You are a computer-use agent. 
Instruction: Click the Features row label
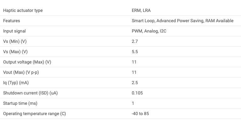[12, 21]
